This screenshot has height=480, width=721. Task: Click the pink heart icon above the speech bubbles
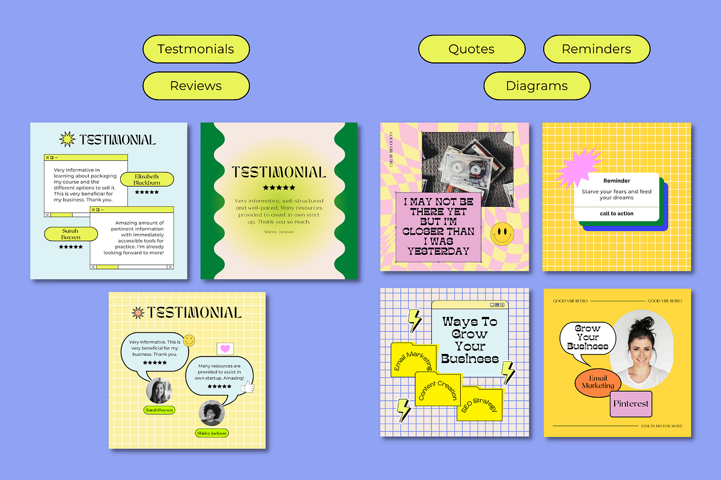[225, 349]
